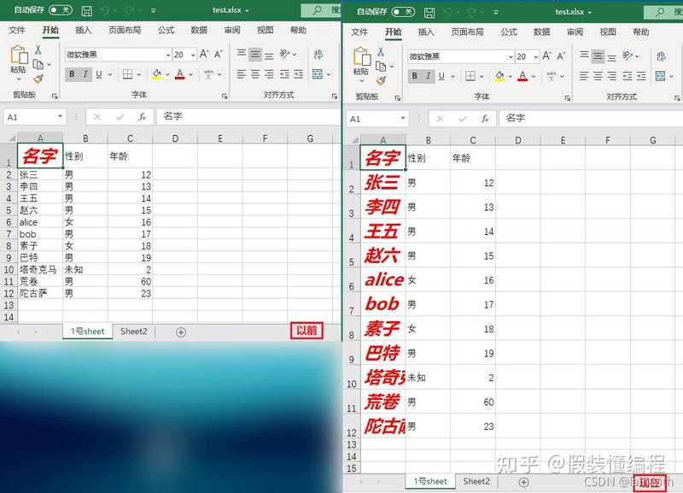
Task: Switch to Sheet2 in right window
Action: pos(476,481)
